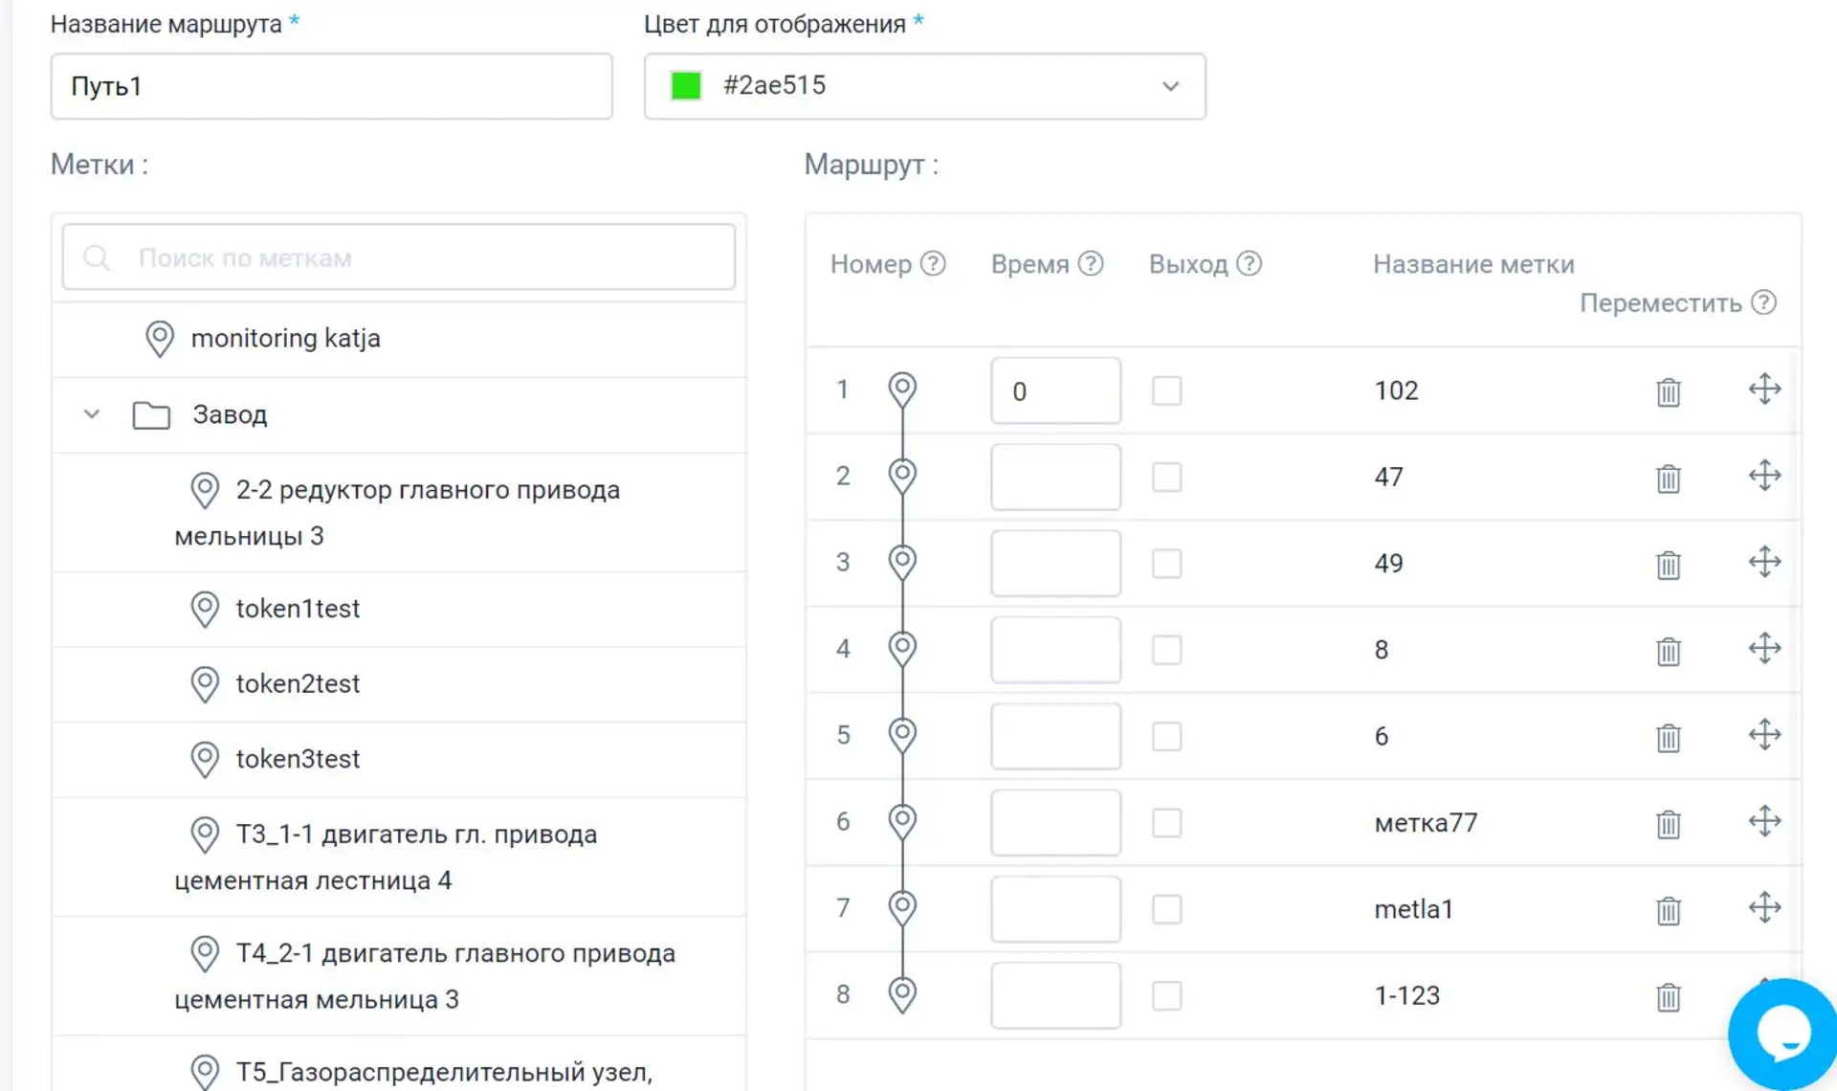Enable Выход checkbox for label 102

pos(1166,390)
